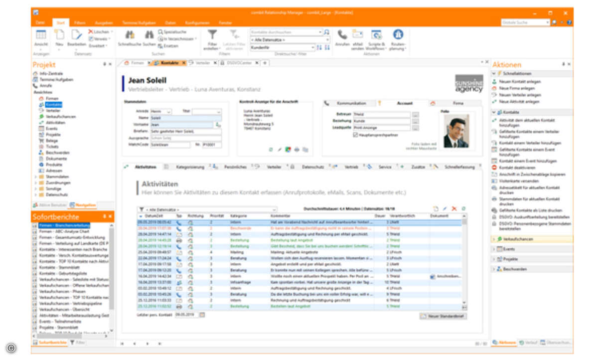
Task: Open the Titel dropdown
Action: pyautogui.click(x=218, y=111)
